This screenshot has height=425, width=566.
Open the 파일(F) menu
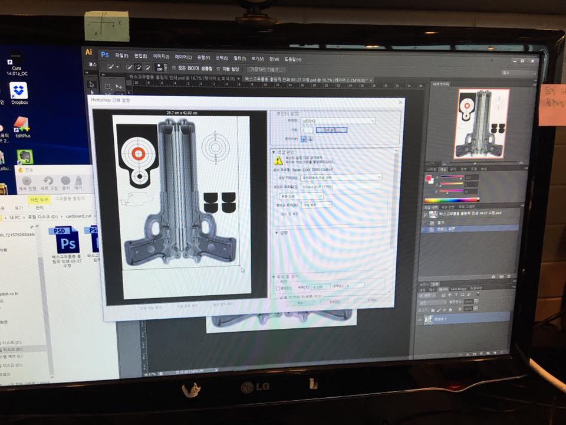click(x=123, y=56)
